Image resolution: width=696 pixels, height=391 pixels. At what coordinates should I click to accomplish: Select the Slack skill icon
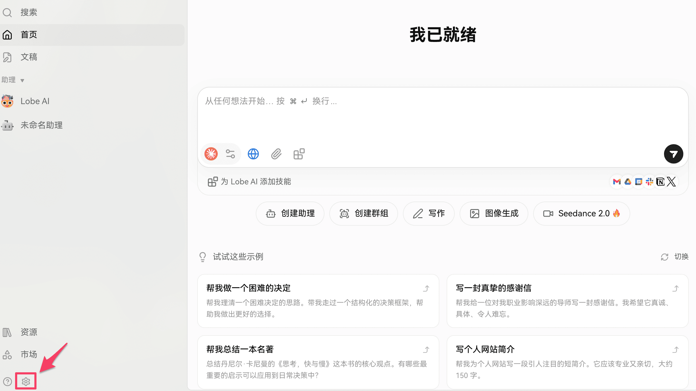tap(649, 181)
